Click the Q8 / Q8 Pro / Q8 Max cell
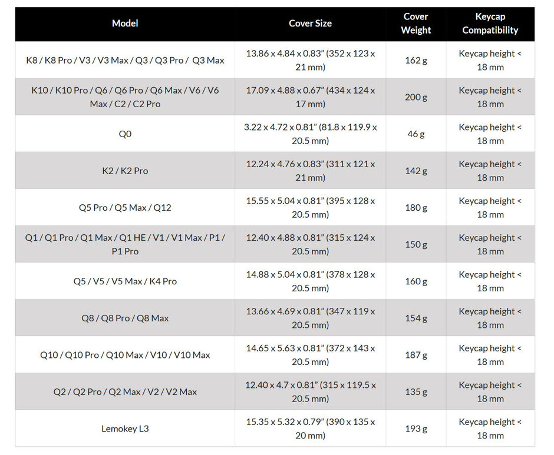554x455 pixels. pyautogui.click(x=125, y=318)
